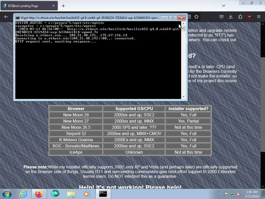Click the Please note paragraph
This screenshot has width=265, height=199.
(130, 172)
